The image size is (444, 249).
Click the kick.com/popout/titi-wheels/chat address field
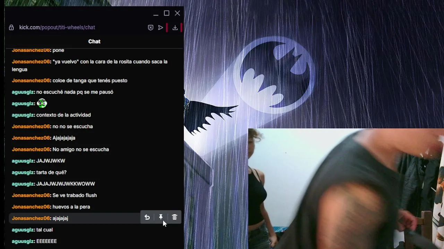[x=57, y=27]
